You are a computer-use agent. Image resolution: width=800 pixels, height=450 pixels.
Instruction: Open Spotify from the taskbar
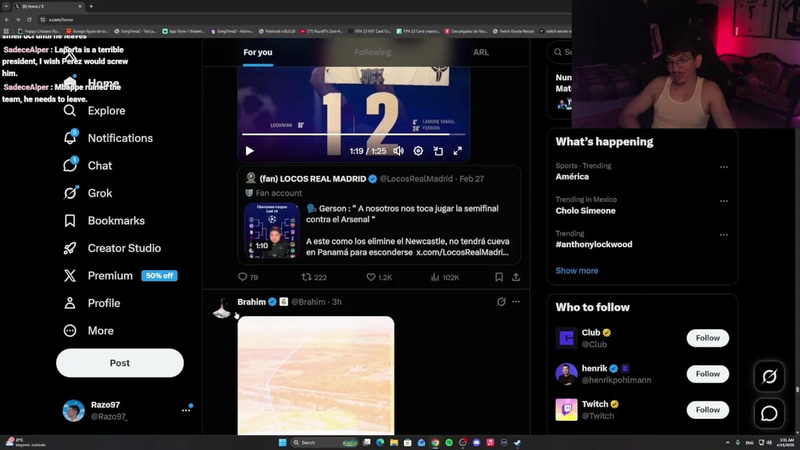point(449,442)
